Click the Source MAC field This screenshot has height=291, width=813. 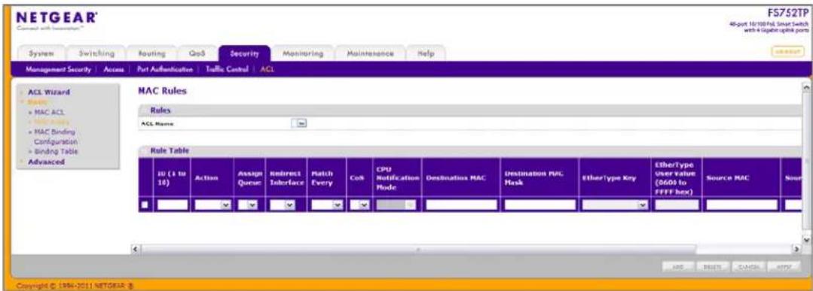click(742, 205)
